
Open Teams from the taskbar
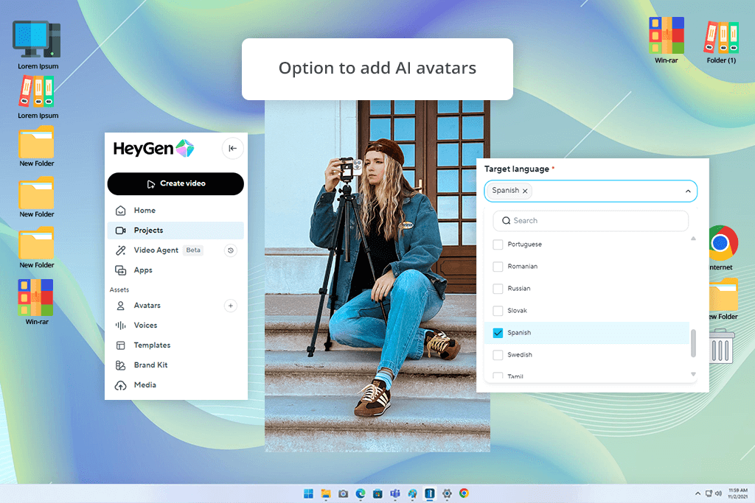[x=395, y=493]
